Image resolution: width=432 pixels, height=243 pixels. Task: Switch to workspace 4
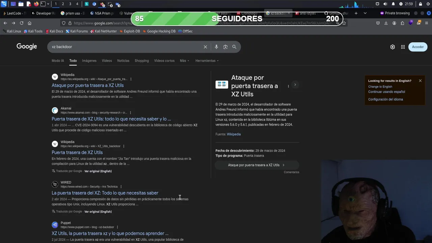tap(77, 4)
